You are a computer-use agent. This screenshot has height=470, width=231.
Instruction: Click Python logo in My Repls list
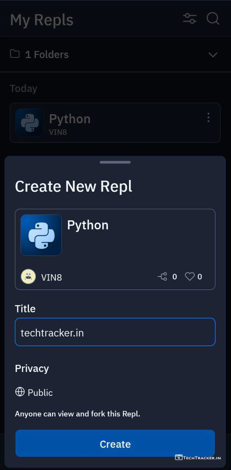[30, 123]
